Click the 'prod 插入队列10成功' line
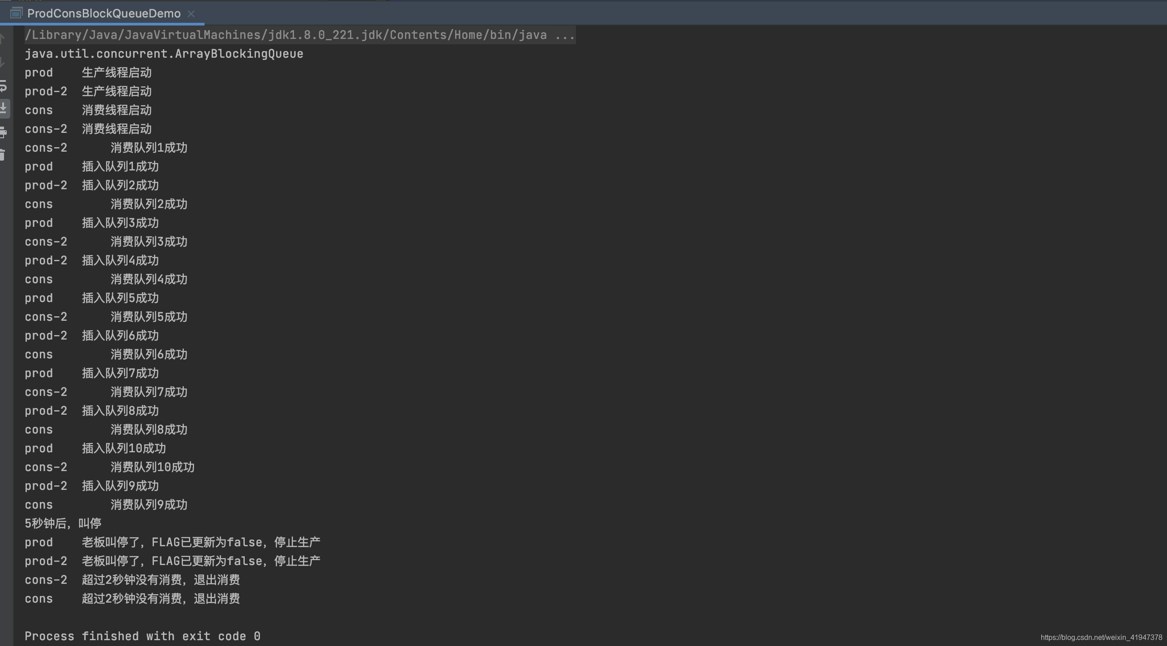The image size is (1167, 646). (95, 448)
